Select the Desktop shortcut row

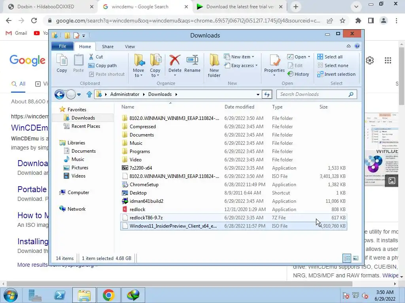[x=233, y=193]
